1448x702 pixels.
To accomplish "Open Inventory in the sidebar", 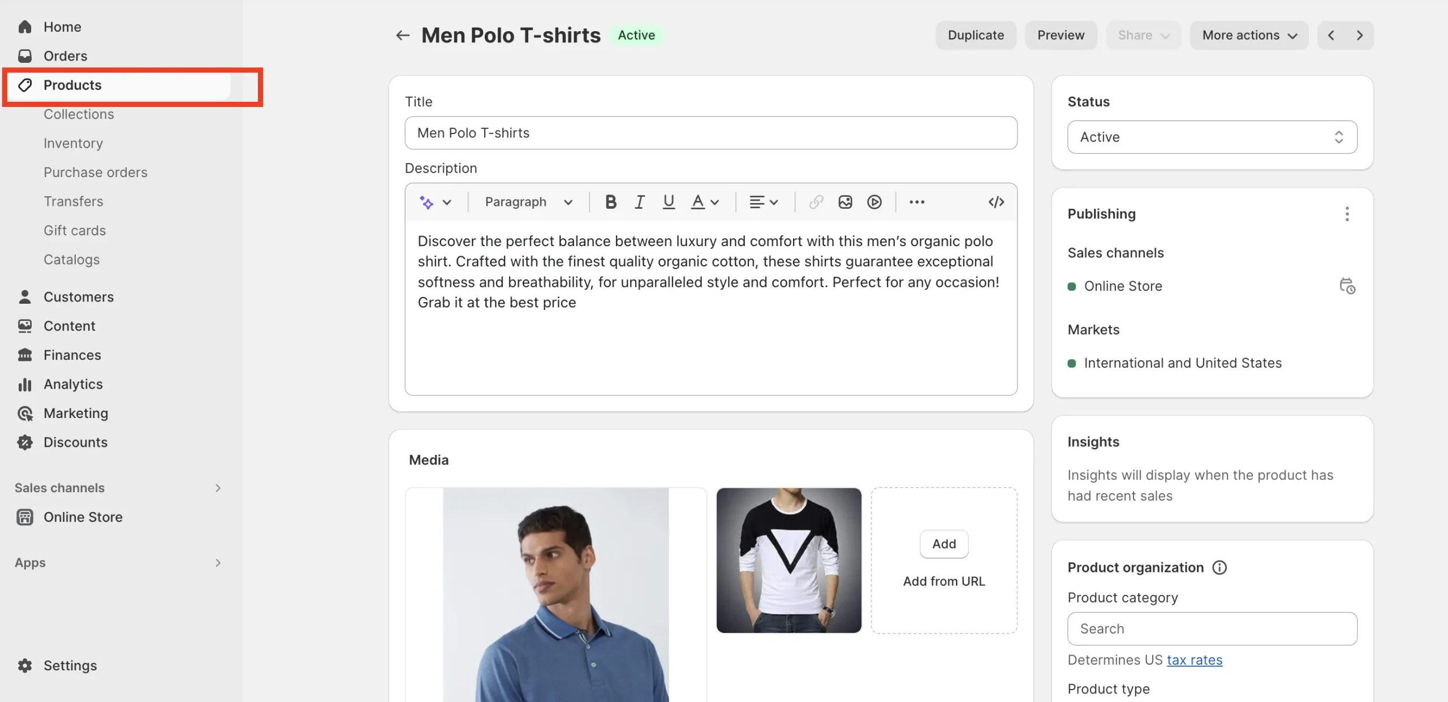I will tap(73, 143).
